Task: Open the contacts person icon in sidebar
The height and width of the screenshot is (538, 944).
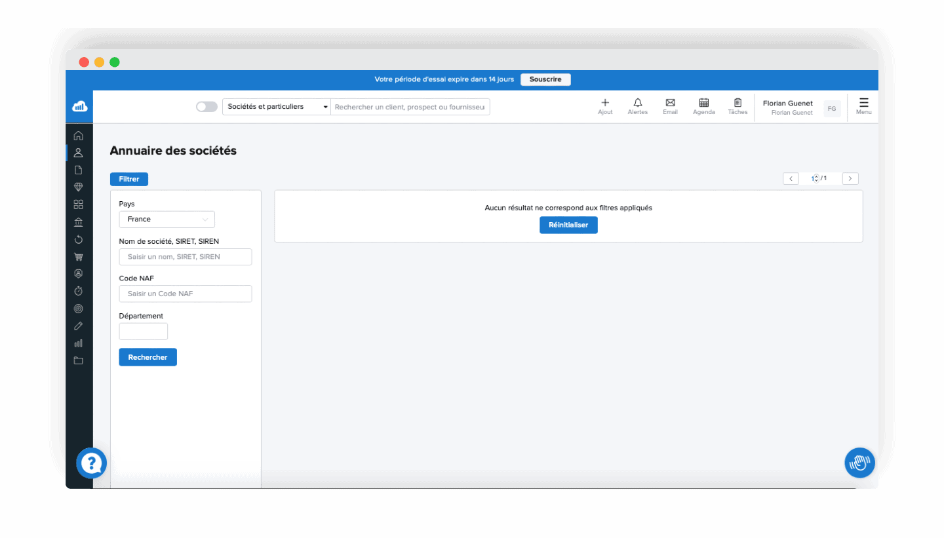Action: 79,153
